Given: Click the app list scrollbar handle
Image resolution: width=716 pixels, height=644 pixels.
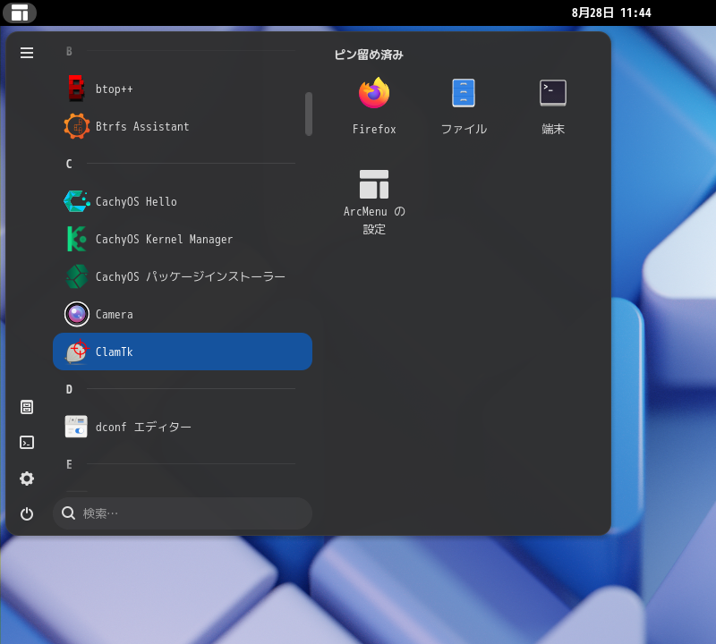Looking at the screenshot, I should click(x=309, y=114).
